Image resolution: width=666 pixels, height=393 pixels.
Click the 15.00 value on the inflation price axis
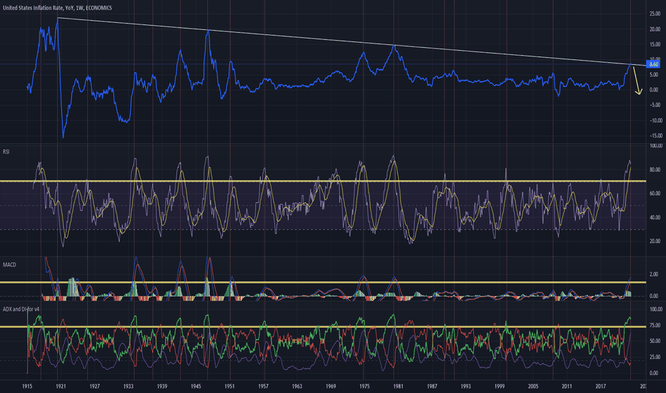[655, 44]
